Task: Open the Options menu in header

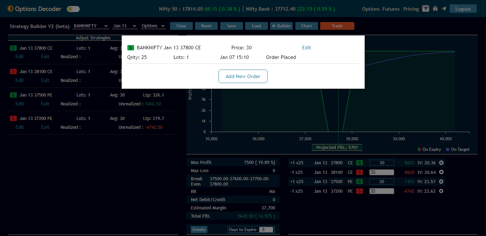Action: coord(371,9)
